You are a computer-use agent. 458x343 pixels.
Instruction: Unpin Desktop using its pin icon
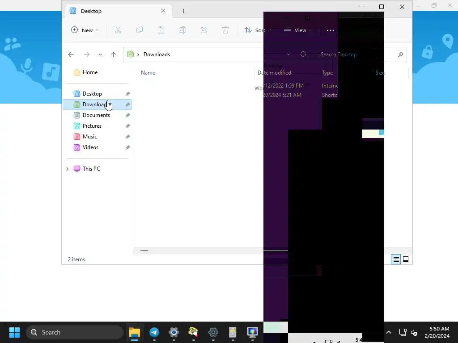point(127,94)
